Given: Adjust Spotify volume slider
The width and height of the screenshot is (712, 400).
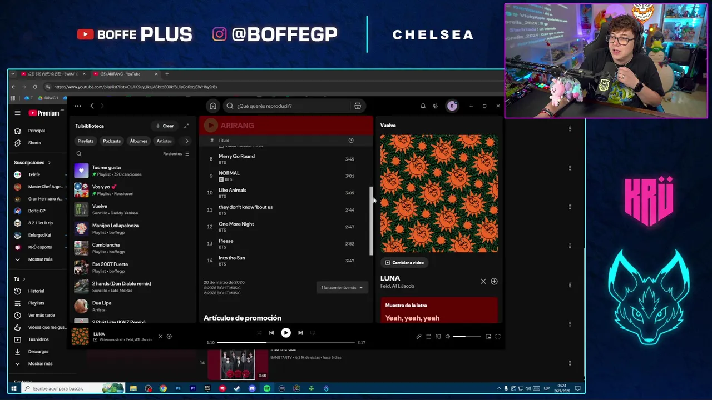Looking at the screenshot, I should pos(467,336).
